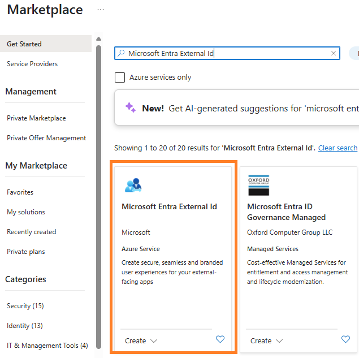Click the AI suggestions sparkle icon

[130, 107]
